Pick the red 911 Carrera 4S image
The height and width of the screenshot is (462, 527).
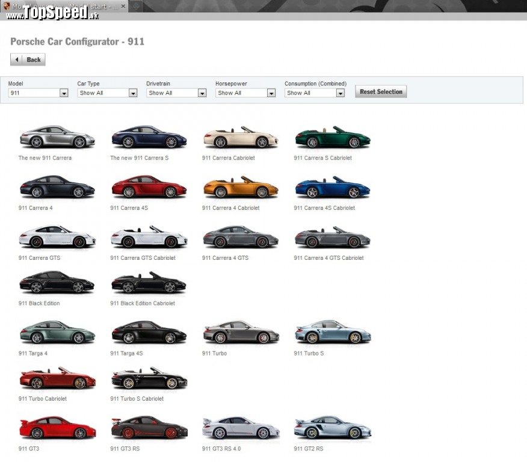(x=149, y=186)
